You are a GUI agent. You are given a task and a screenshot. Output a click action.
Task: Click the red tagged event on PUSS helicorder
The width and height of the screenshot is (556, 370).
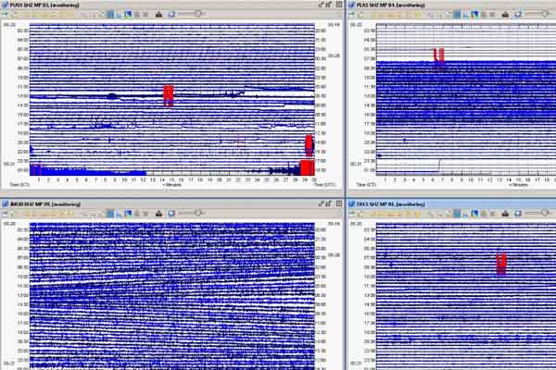click(x=169, y=95)
